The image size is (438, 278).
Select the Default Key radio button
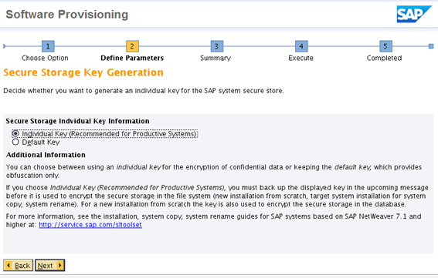click(x=15, y=142)
